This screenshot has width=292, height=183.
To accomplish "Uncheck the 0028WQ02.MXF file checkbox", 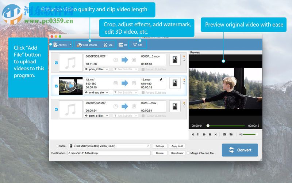I will tap(56, 109).
